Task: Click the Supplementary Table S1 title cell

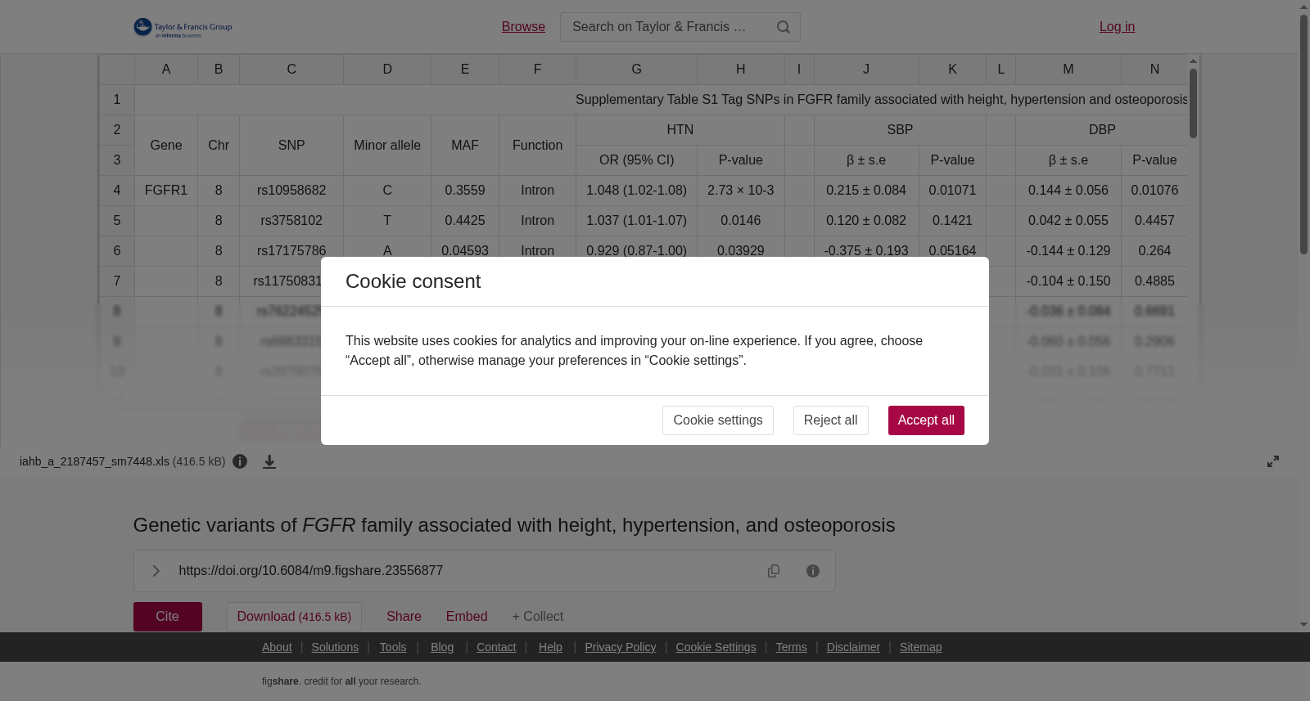Action: click(661, 100)
